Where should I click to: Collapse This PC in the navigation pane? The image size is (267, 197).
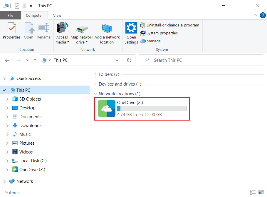click(4, 90)
